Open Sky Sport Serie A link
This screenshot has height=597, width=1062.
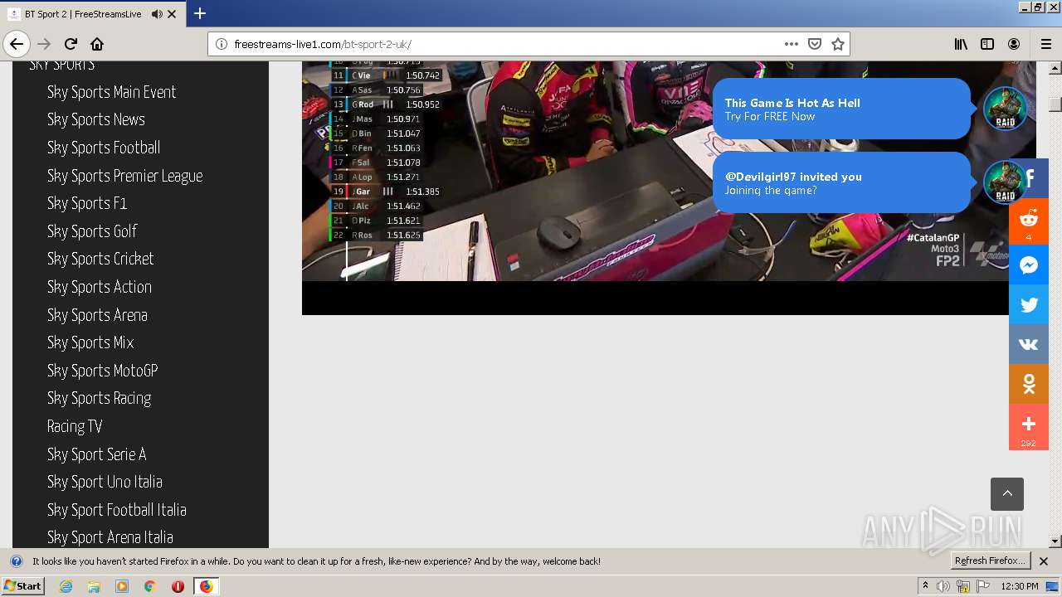[97, 454]
